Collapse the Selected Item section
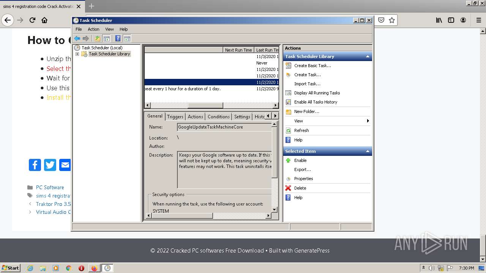The width and height of the screenshot is (486, 273). [368, 151]
